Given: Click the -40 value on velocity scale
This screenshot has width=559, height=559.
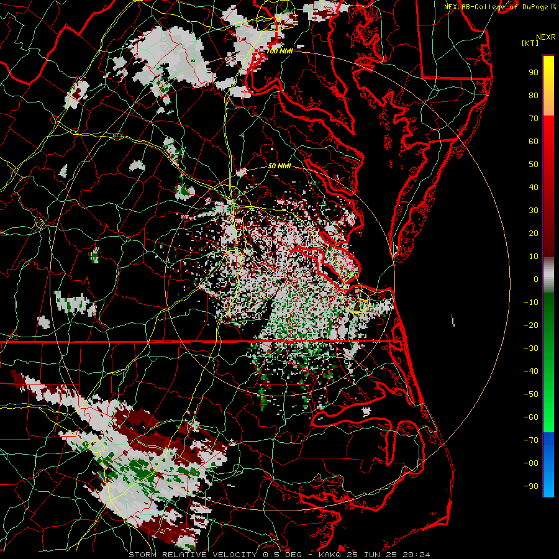Looking at the screenshot, I should pos(531,371).
